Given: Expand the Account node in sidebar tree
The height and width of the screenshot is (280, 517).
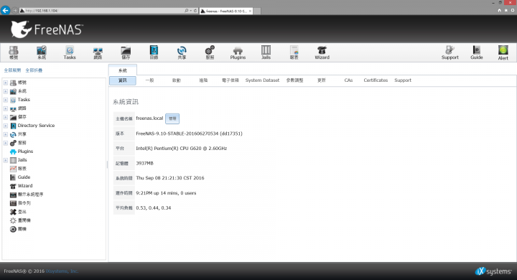Looking at the screenshot, I should [6, 83].
